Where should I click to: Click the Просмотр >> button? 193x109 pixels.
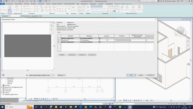(x=61, y=75)
